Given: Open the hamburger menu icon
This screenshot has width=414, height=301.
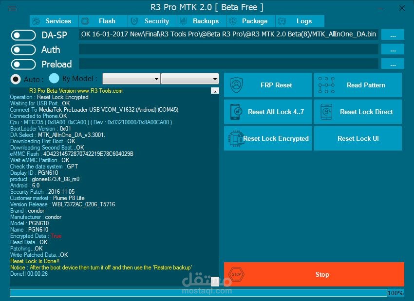Looking at the screenshot, I should click(x=12, y=8).
